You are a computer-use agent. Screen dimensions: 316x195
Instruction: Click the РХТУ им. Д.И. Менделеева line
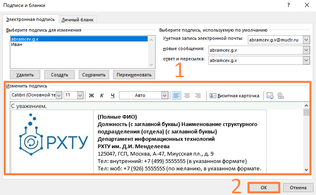point(134,147)
